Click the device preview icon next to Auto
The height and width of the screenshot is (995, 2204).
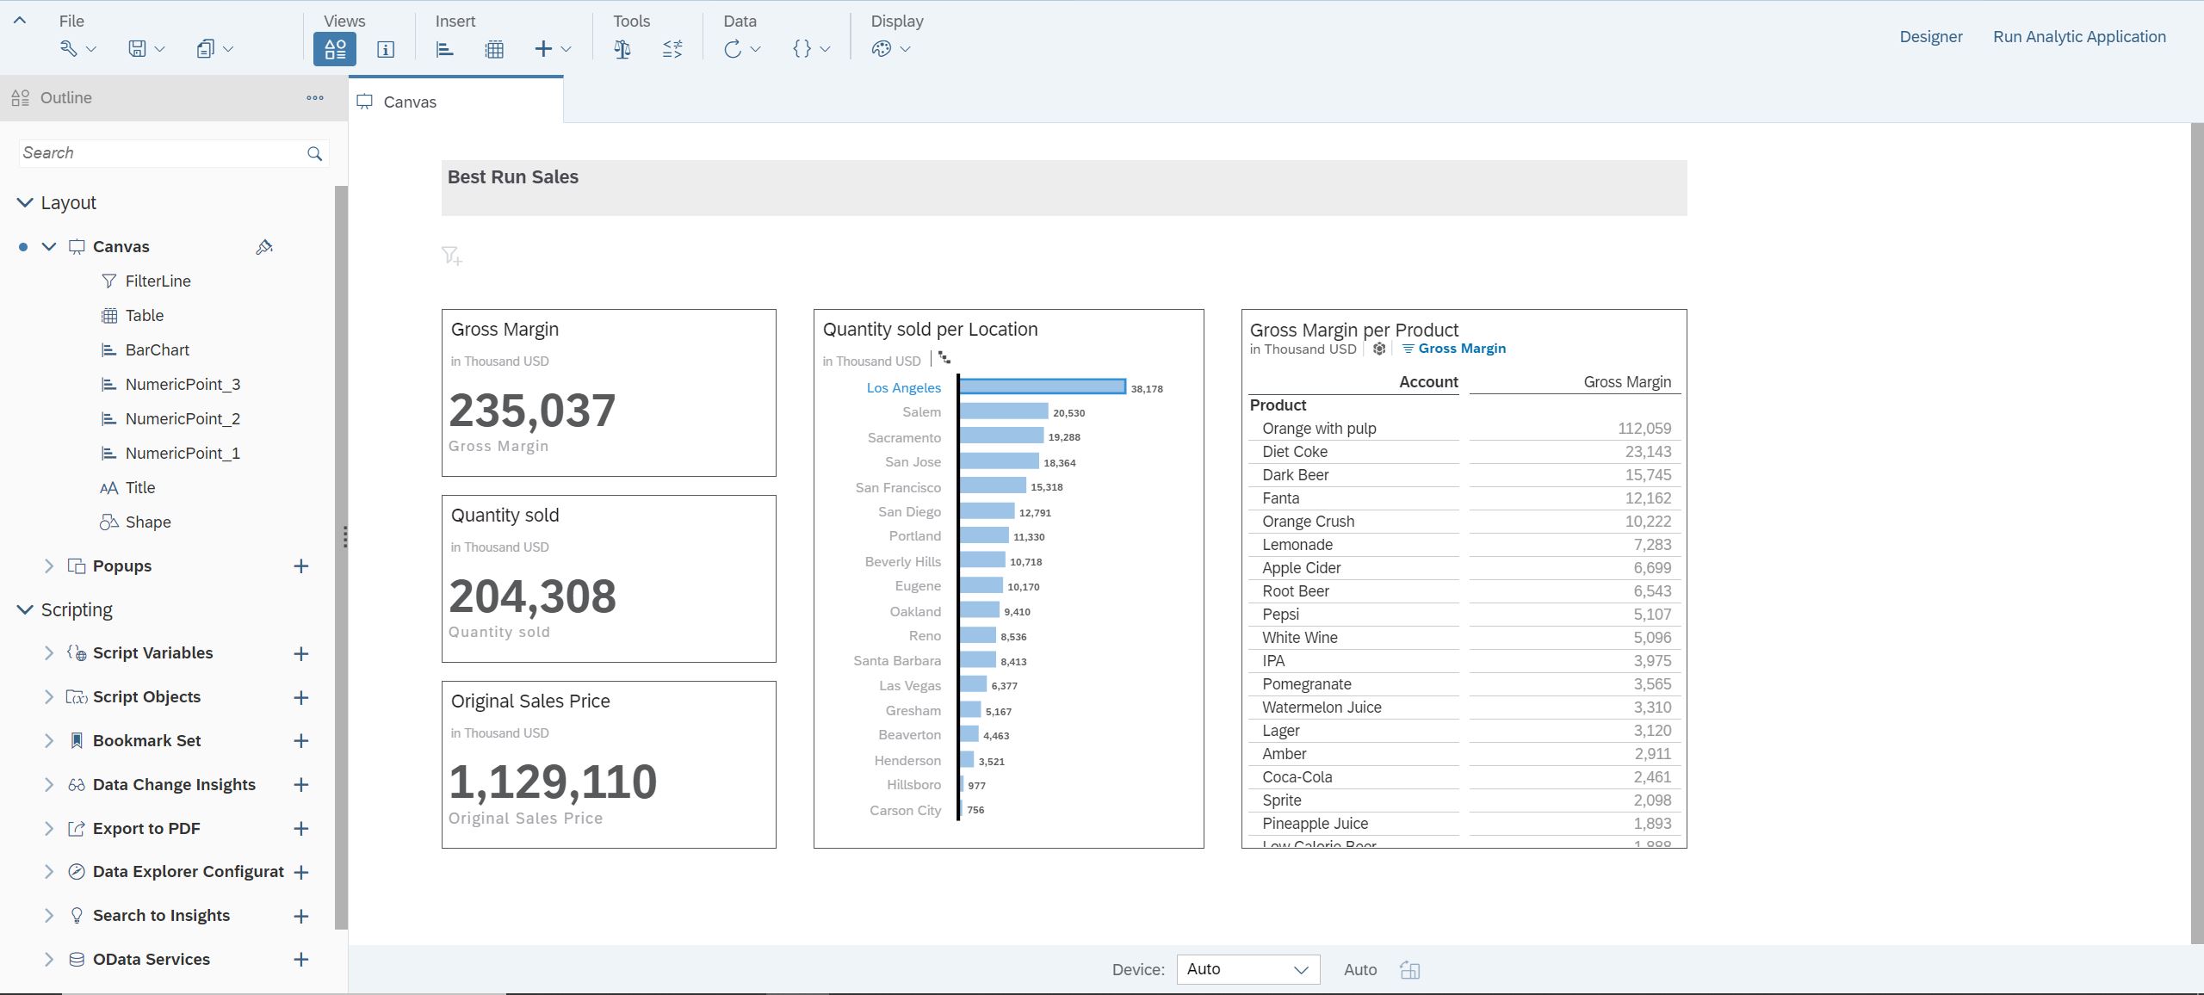pyautogui.click(x=1409, y=970)
